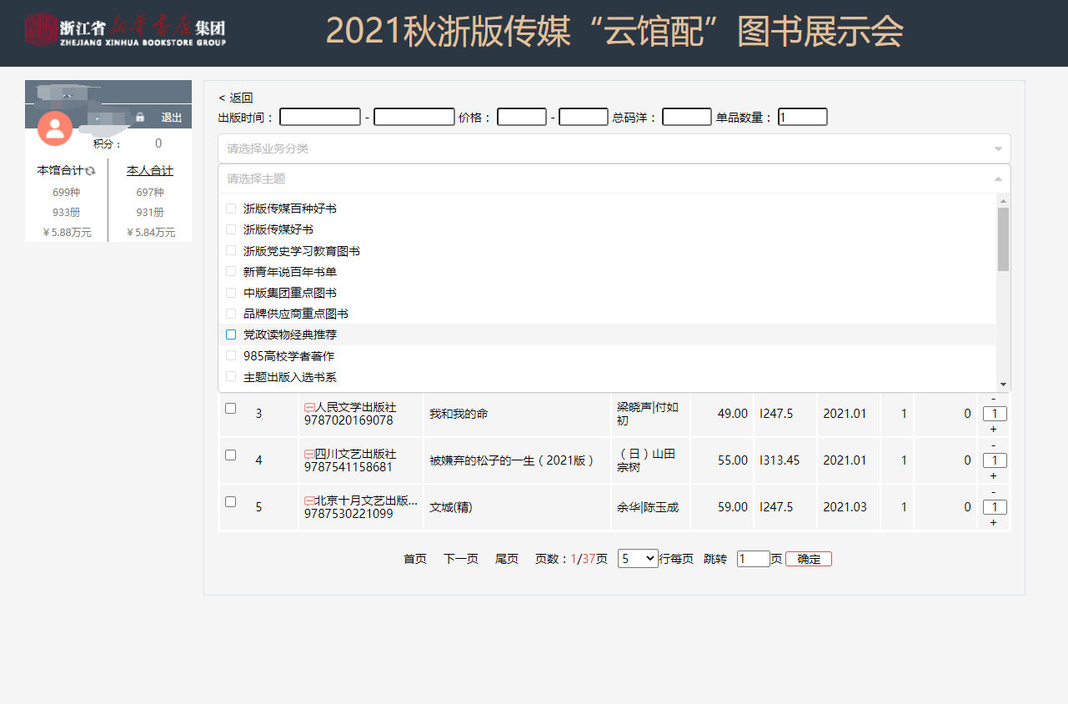Click the lock icon beside 退出
The image size is (1068, 704).
coord(140,118)
